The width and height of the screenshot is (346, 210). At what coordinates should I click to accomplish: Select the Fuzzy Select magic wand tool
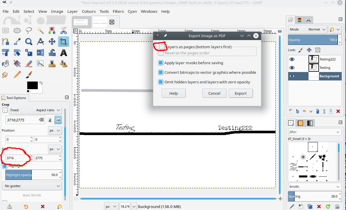click(x=40, y=30)
